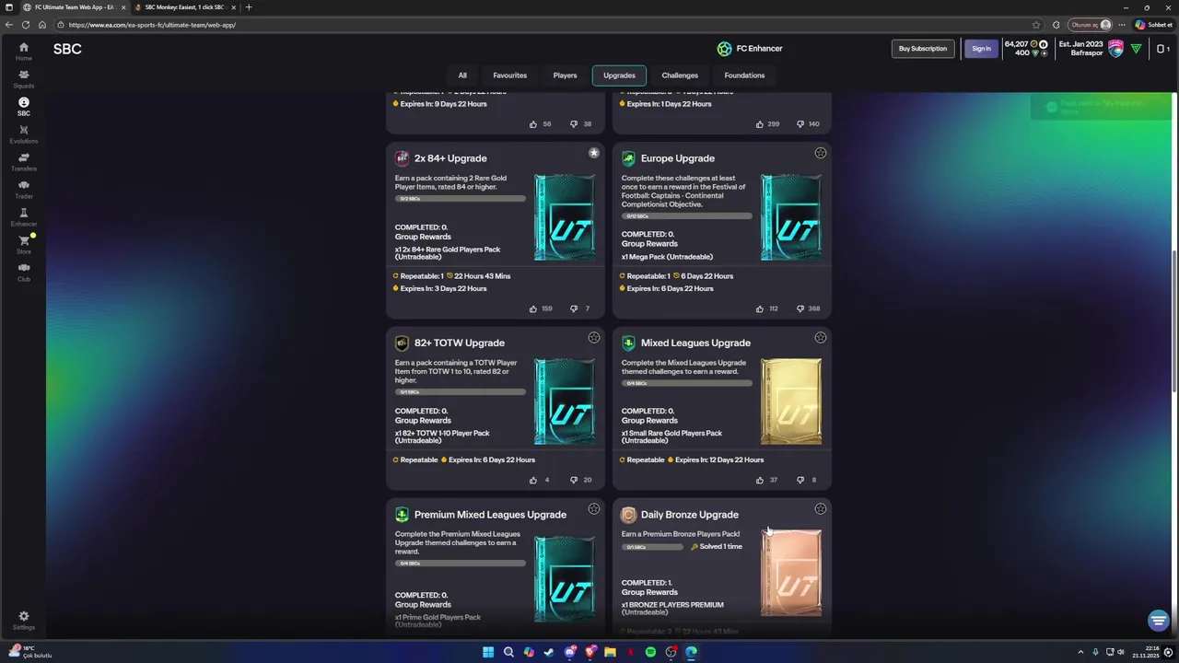This screenshot has width=1179, height=663.
Task: Switch to the Players tab
Action: point(565,76)
